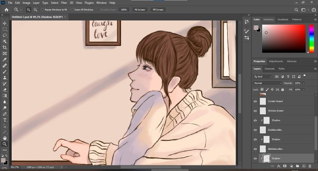Image resolution: width=318 pixels, height=171 pixels.
Task: Open the Filter menu
Action: (64, 3)
